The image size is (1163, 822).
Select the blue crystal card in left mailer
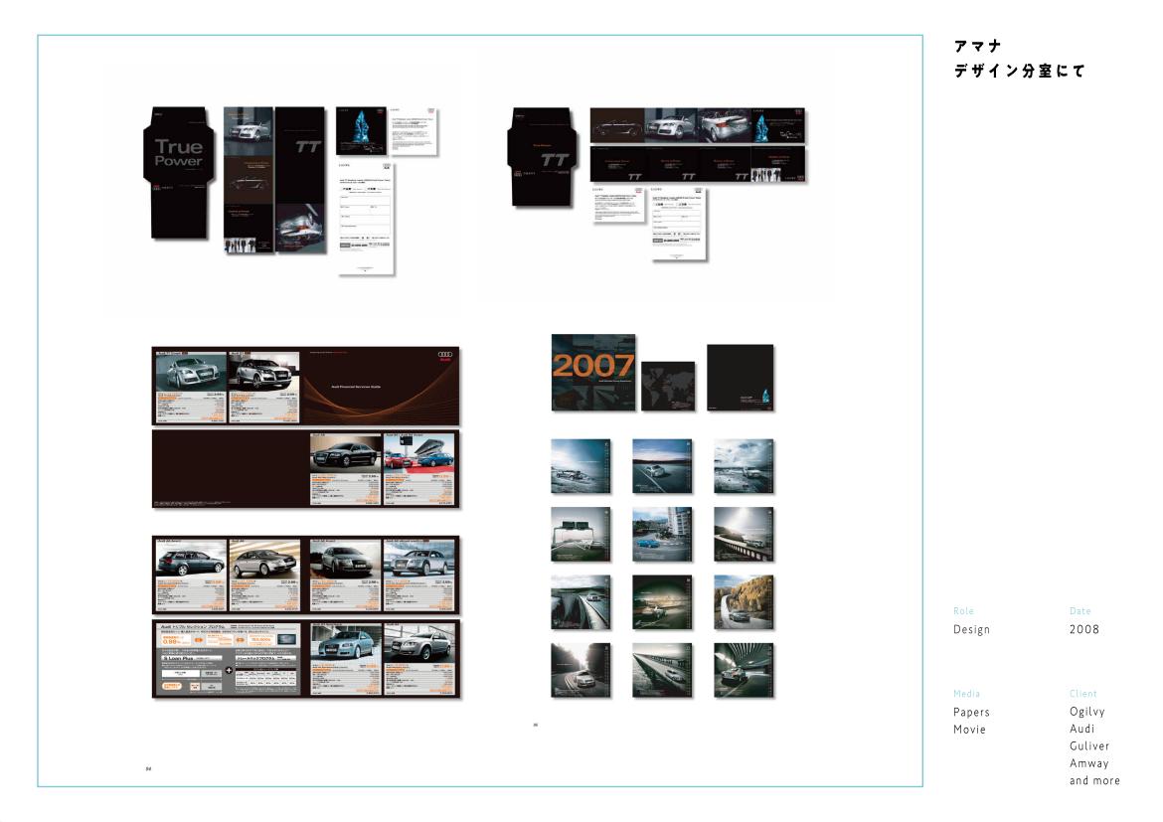pos(361,130)
